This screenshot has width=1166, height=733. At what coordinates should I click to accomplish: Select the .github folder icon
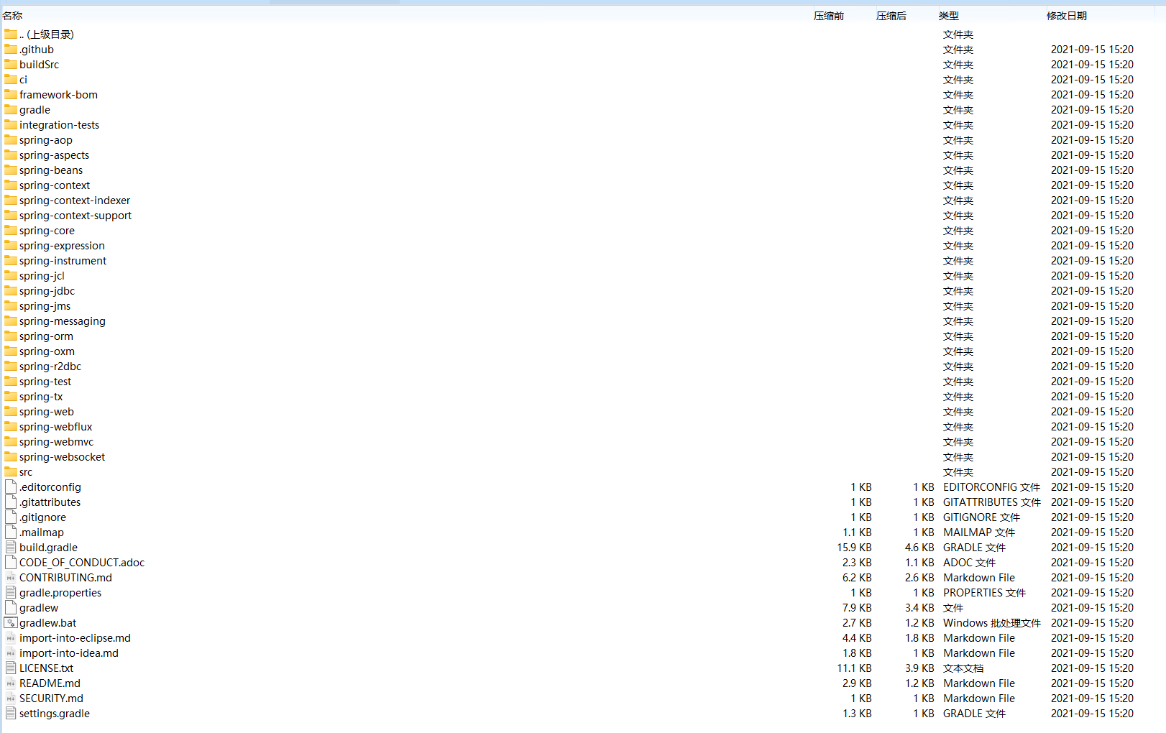(x=11, y=49)
